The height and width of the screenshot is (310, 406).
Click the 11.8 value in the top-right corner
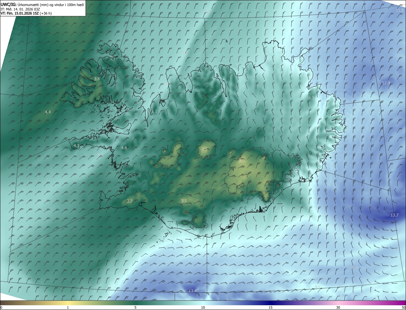(x=400, y=10)
